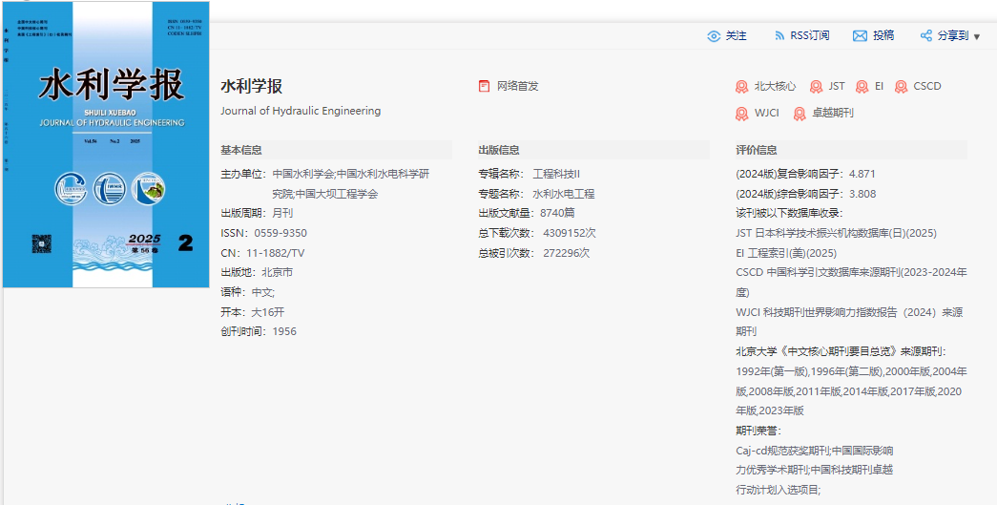Click the Journal of Hydraulic Engineering subtitle

(301, 111)
